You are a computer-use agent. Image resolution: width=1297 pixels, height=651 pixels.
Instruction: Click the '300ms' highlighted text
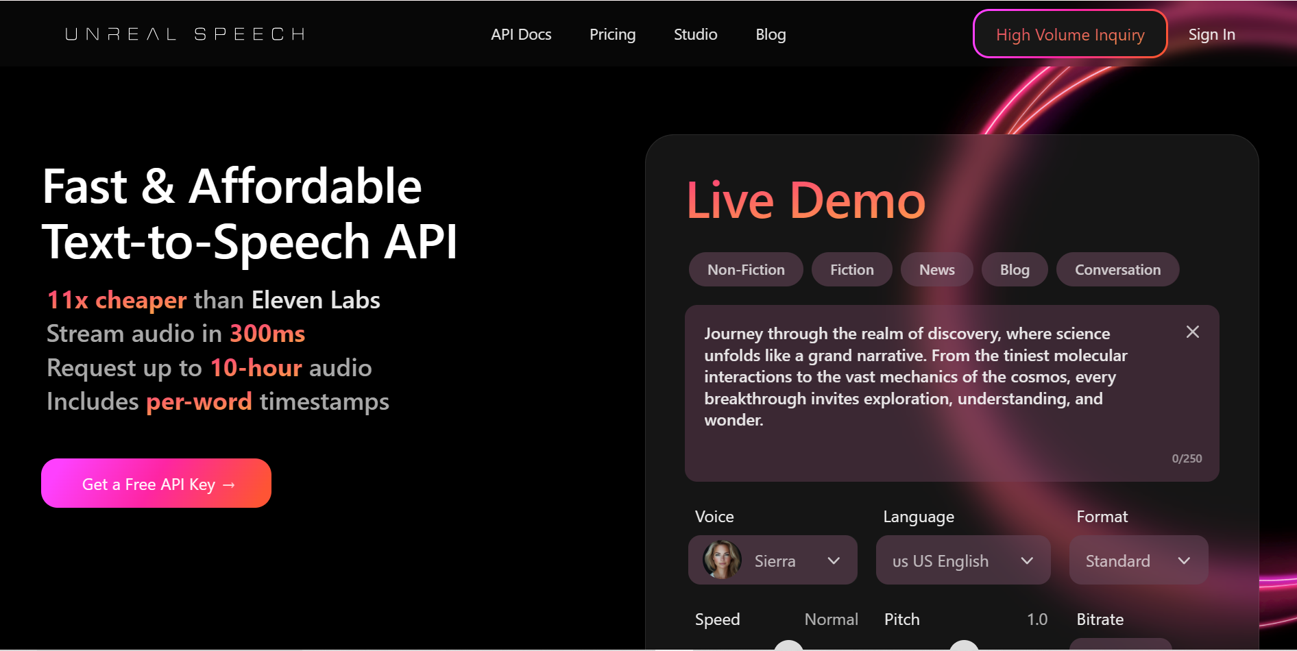pyautogui.click(x=267, y=334)
